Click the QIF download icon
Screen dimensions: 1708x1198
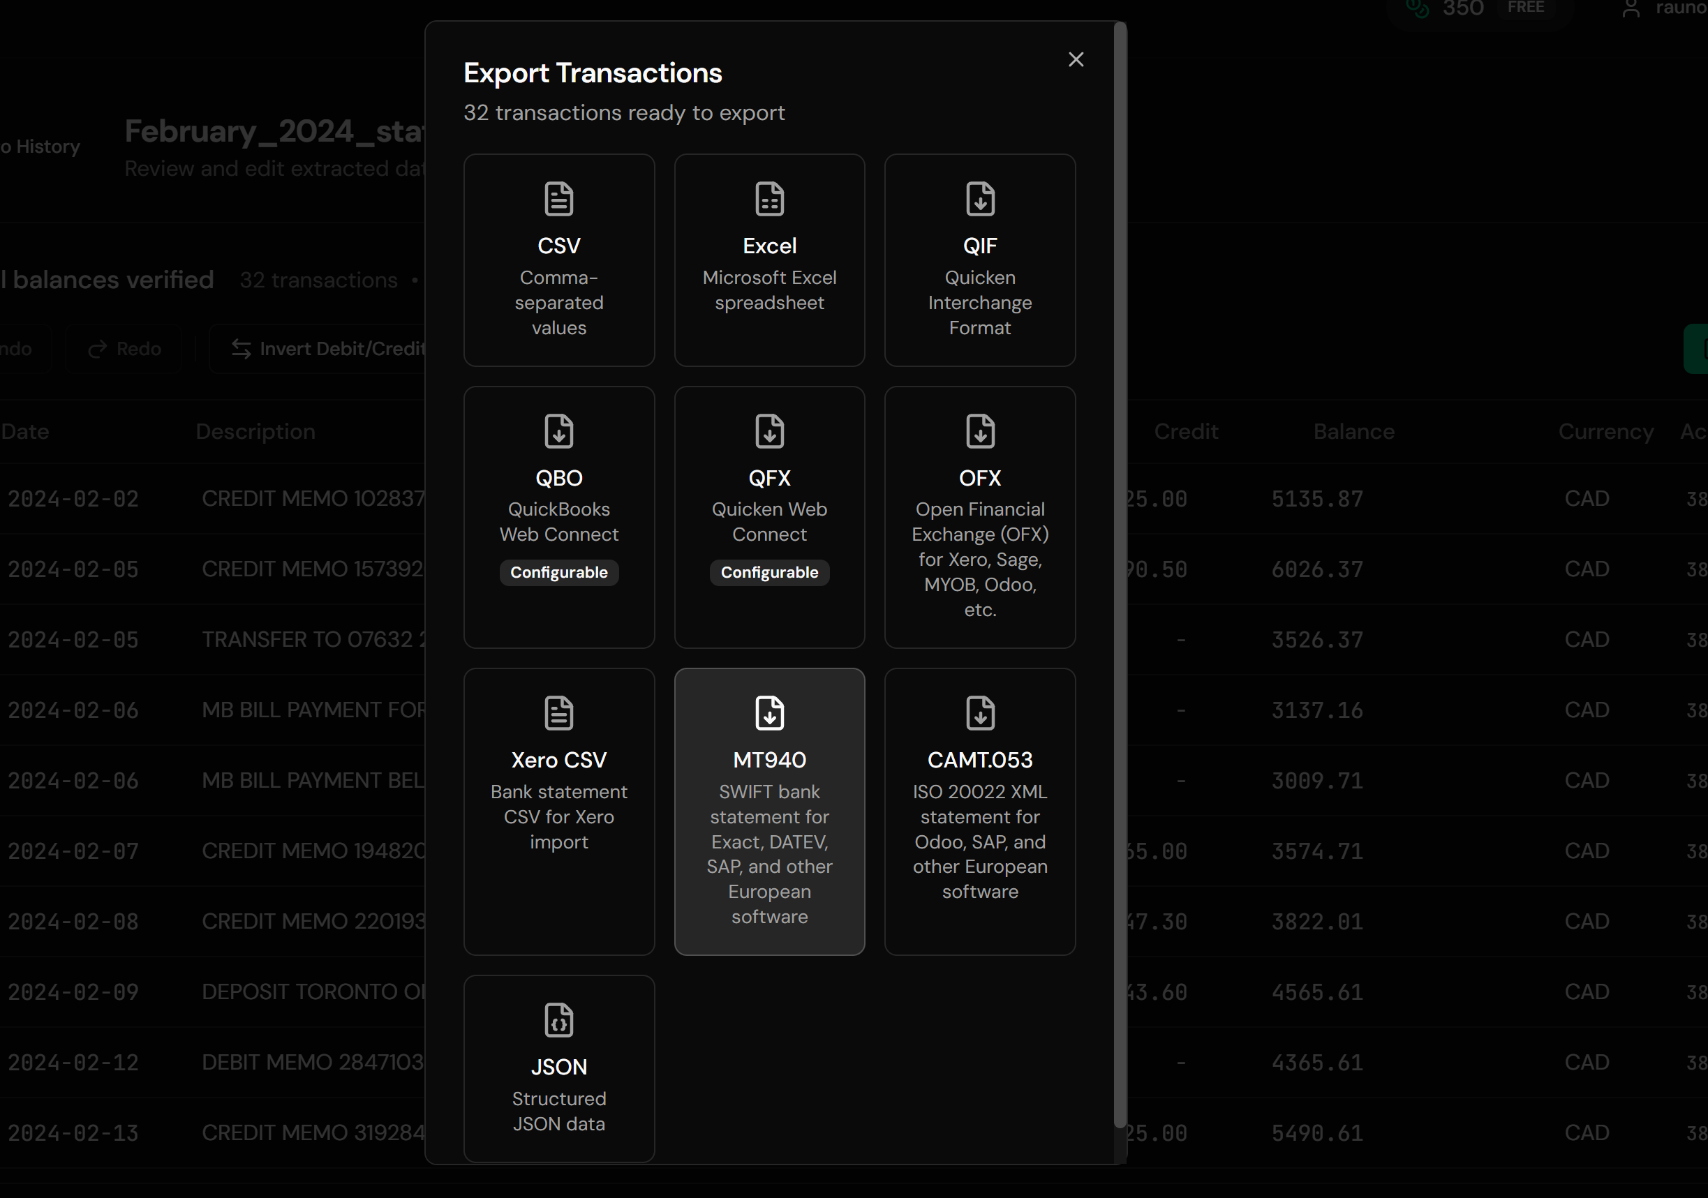pos(980,199)
